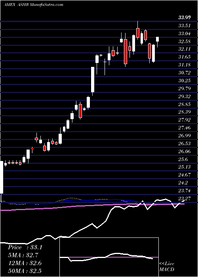The height and width of the screenshot is (277, 198).
Task: Click the 30.72 price axis label
Action: coord(185,72)
